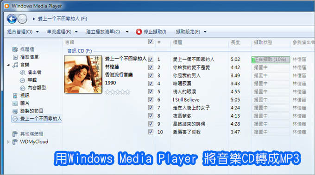Open the 媒體櫃 library icon
The image size is (315, 175).
(x=15, y=49)
